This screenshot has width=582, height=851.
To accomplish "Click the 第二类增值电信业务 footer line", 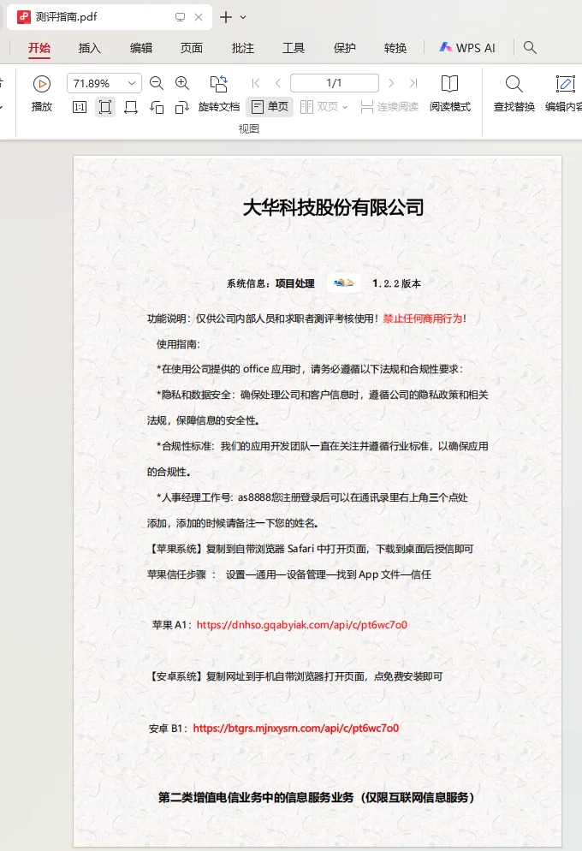I will (317, 797).
